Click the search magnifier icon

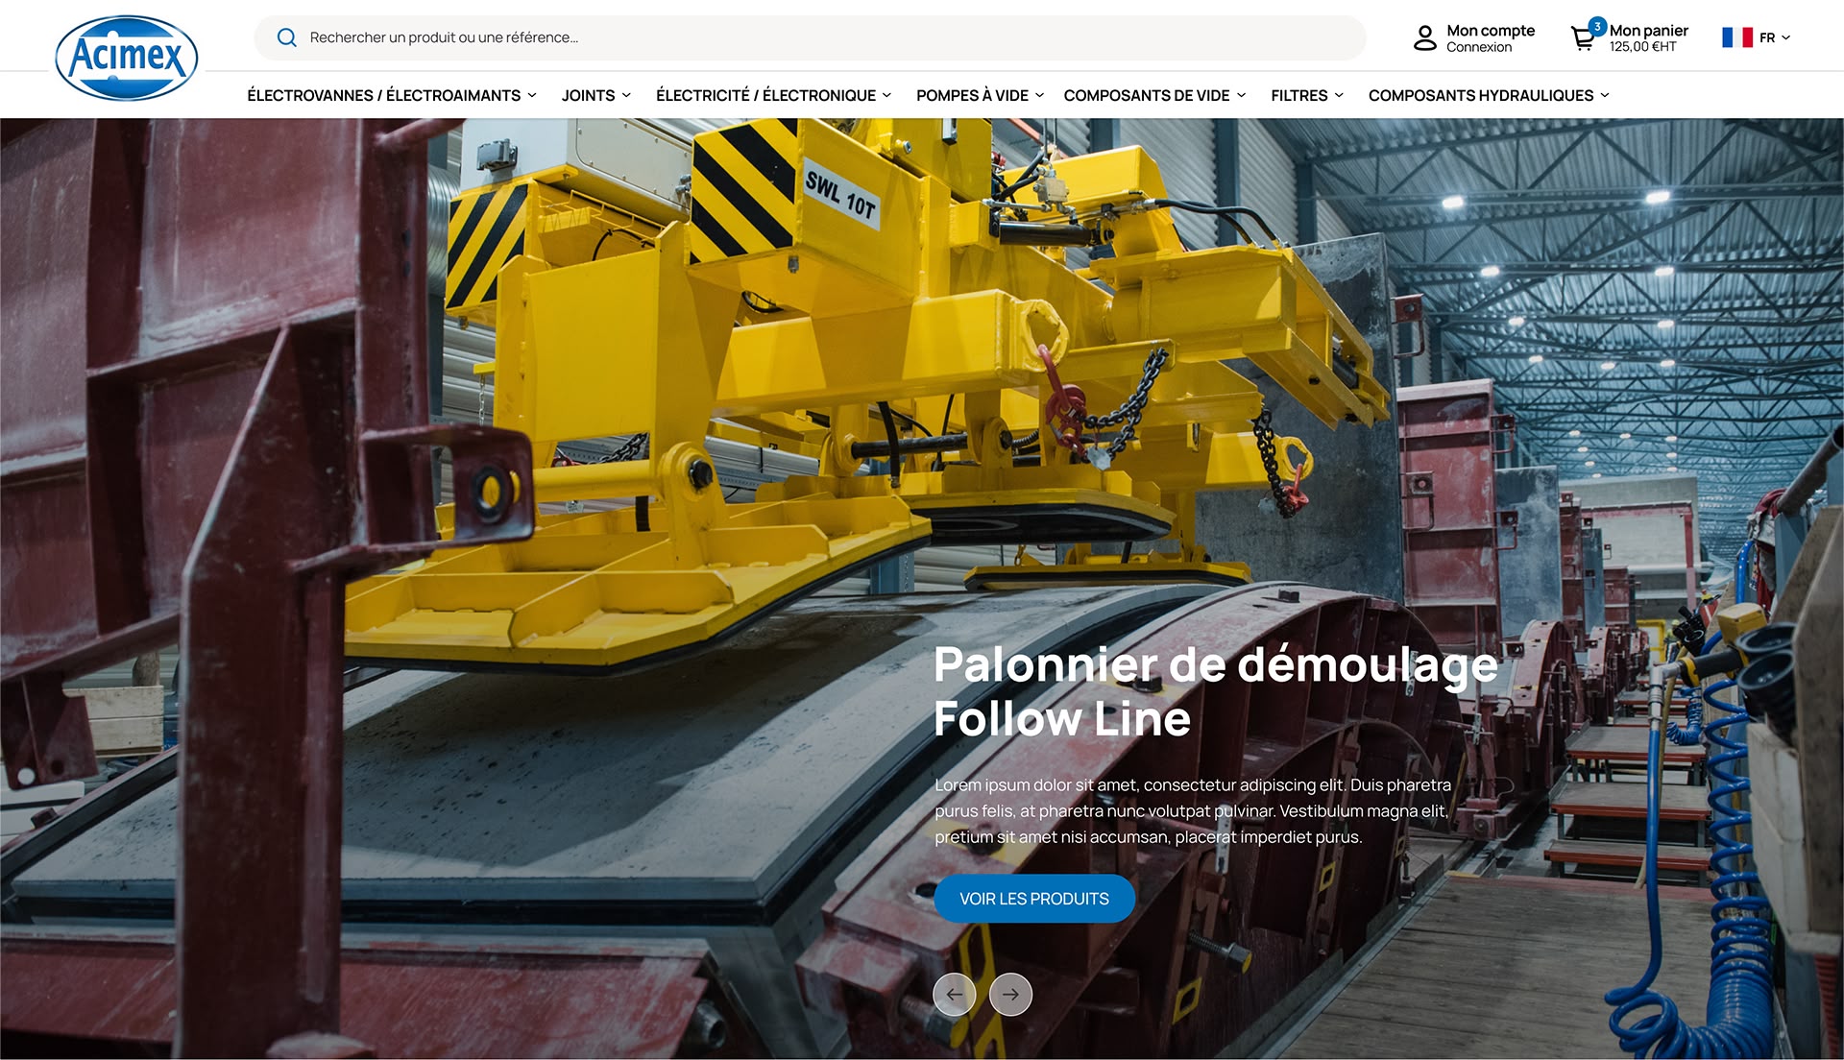click(x=286, y=37)
